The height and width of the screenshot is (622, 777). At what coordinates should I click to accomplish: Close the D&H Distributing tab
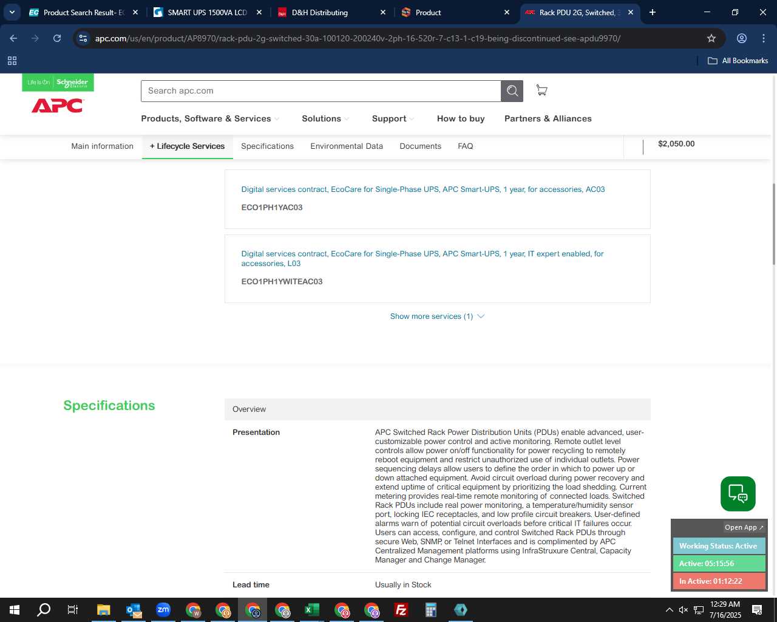coord(383,12)
